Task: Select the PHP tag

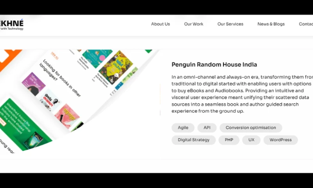Action: 229,140
